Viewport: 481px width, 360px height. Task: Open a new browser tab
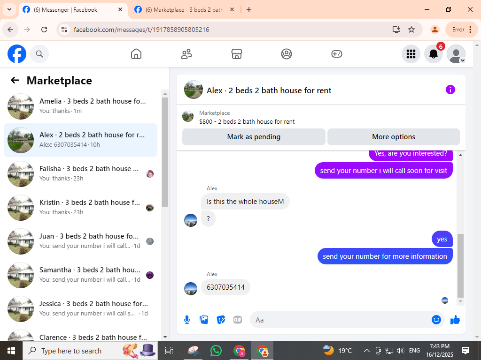(x=249, y=9)
